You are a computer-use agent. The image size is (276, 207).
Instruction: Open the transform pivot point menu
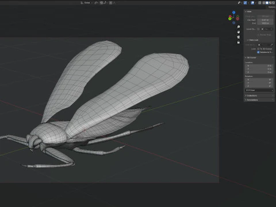97,3
